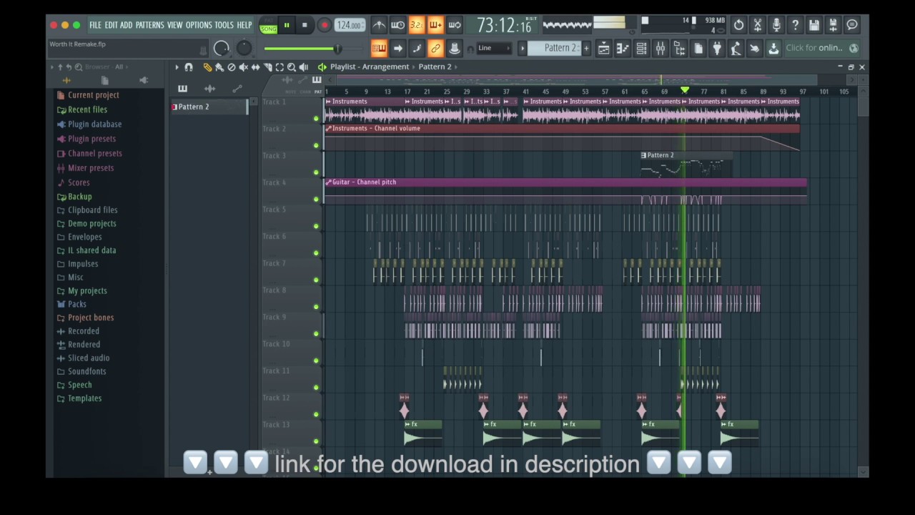Select the Paint brush tool
The image size is (915, 515).
(219, 67)
